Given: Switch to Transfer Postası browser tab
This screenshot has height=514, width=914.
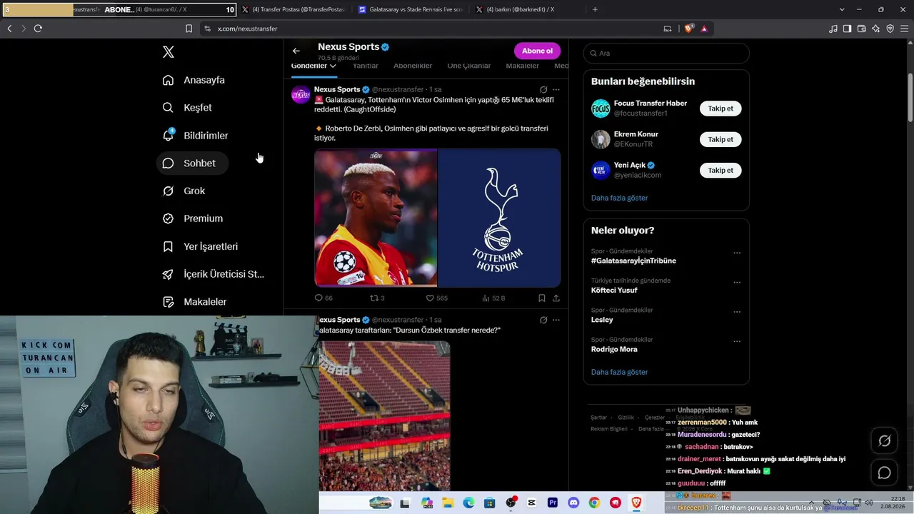Looking at the screenshot, I should click(294, 9).
